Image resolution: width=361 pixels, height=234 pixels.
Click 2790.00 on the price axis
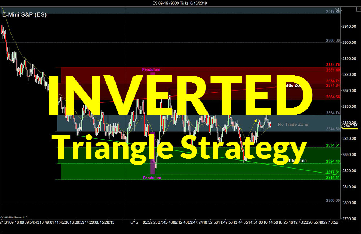click(x=349, y=219)
